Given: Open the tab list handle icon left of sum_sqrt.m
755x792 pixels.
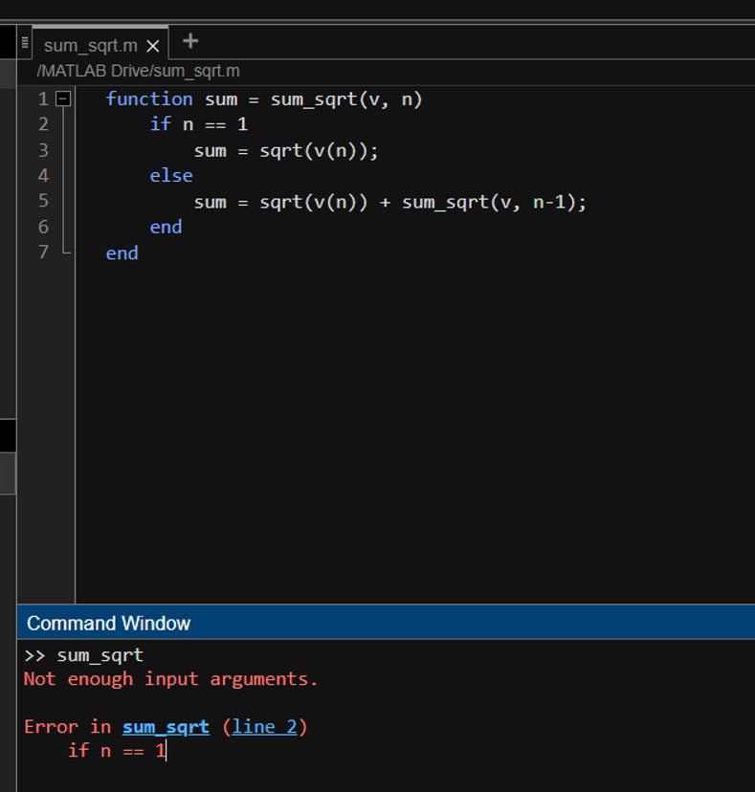Looking at the screenshot, I should tap(25, 43).
